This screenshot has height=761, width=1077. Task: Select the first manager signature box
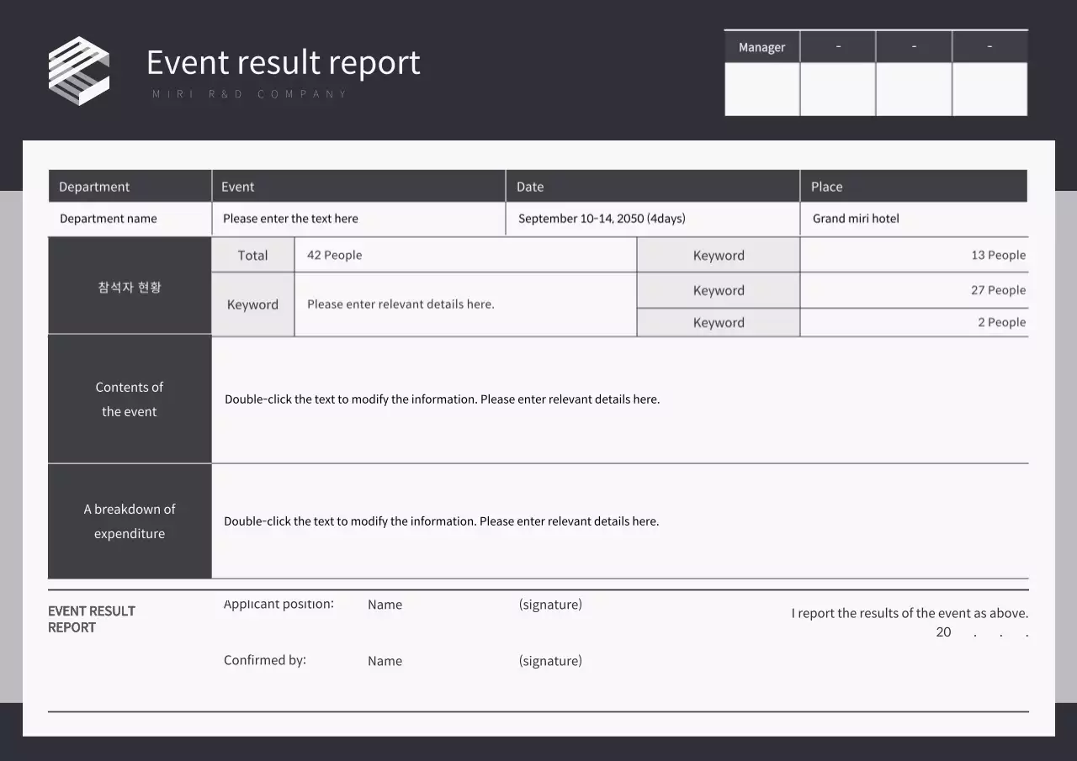pyautogui.click(x=761, y=89)
